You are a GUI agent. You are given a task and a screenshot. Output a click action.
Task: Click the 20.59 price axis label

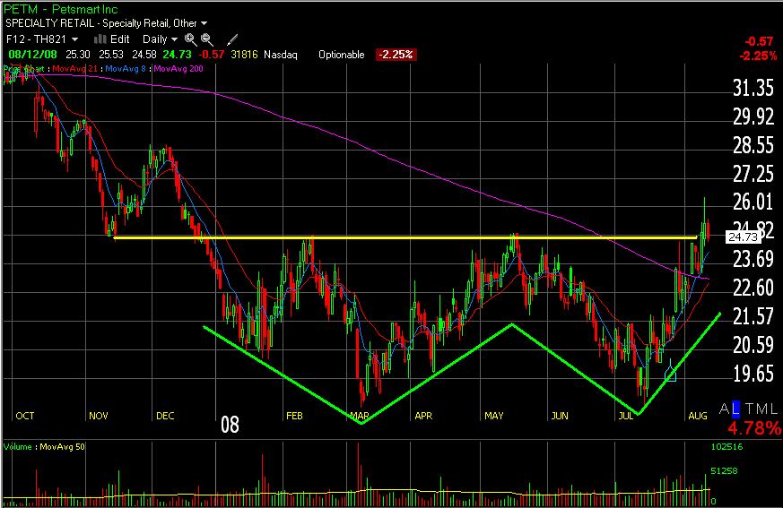[753, 344]
